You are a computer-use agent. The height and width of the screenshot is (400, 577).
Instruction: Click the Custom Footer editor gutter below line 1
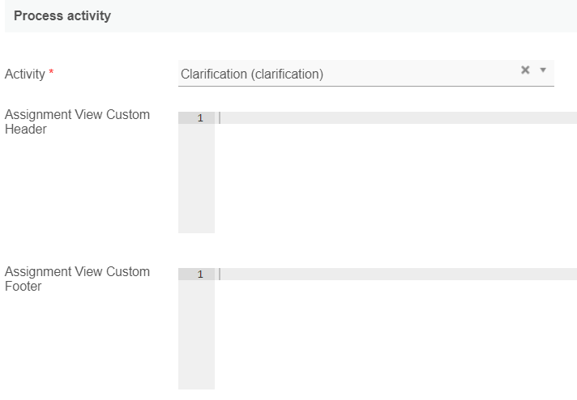coord(196,334)
